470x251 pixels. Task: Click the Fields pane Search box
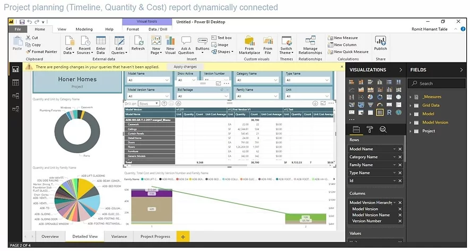pyautogui.click(x=437, y=84)
